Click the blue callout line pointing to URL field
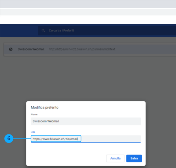 point(21,139)
